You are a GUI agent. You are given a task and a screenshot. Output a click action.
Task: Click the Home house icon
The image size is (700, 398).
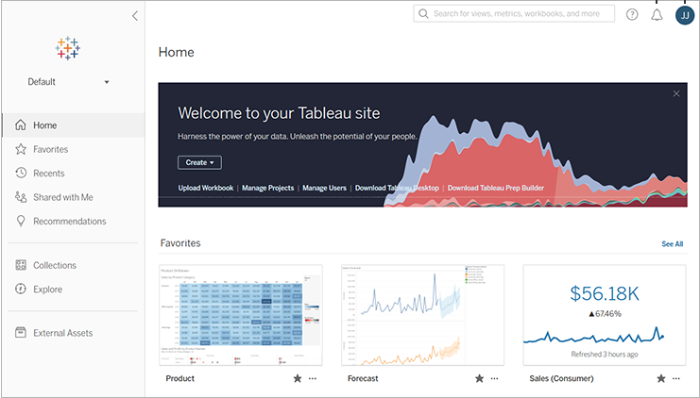point(21,124)
